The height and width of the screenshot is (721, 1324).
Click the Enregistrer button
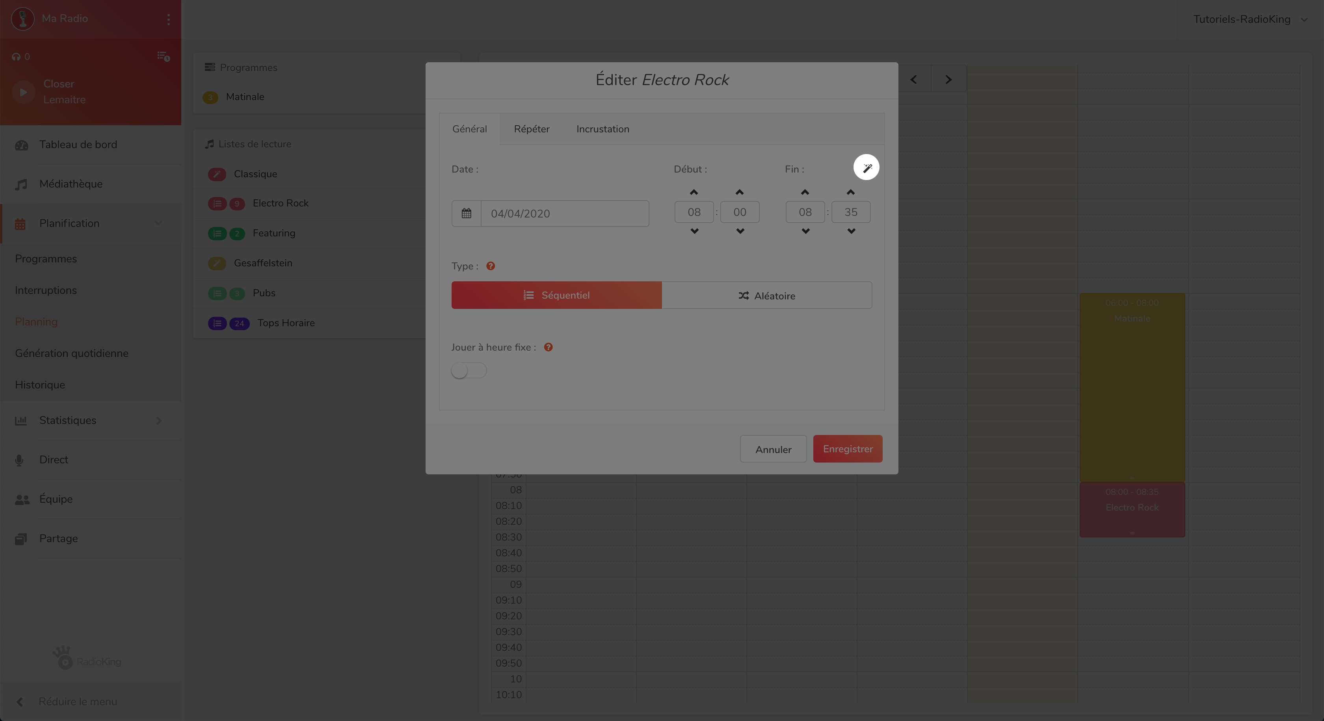pos(848,449)
